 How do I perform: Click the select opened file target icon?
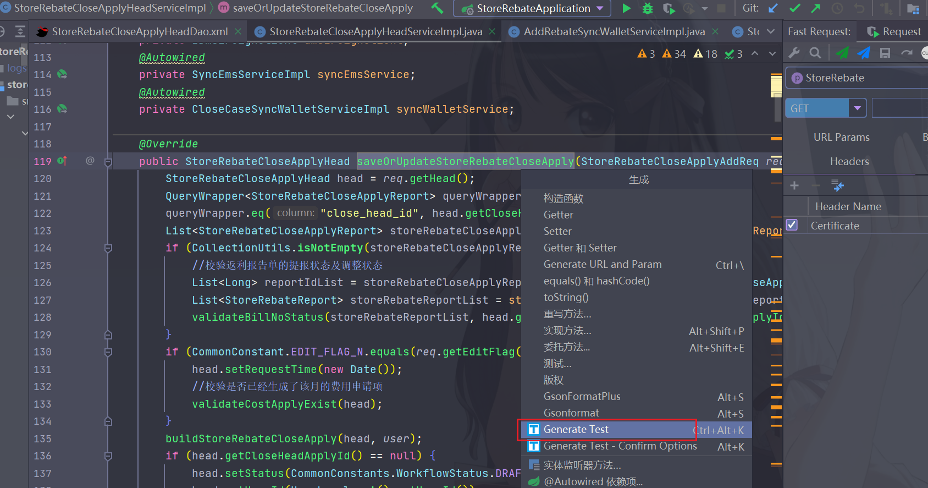[2, 31]
